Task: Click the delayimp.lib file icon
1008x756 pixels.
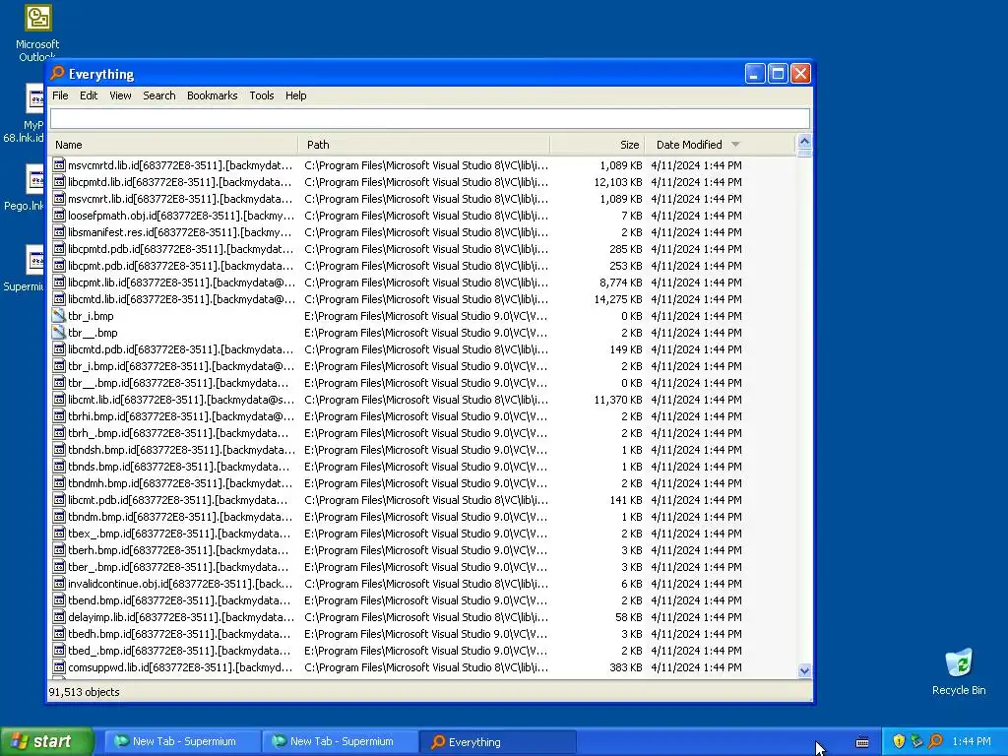Action: coord(59,617)
